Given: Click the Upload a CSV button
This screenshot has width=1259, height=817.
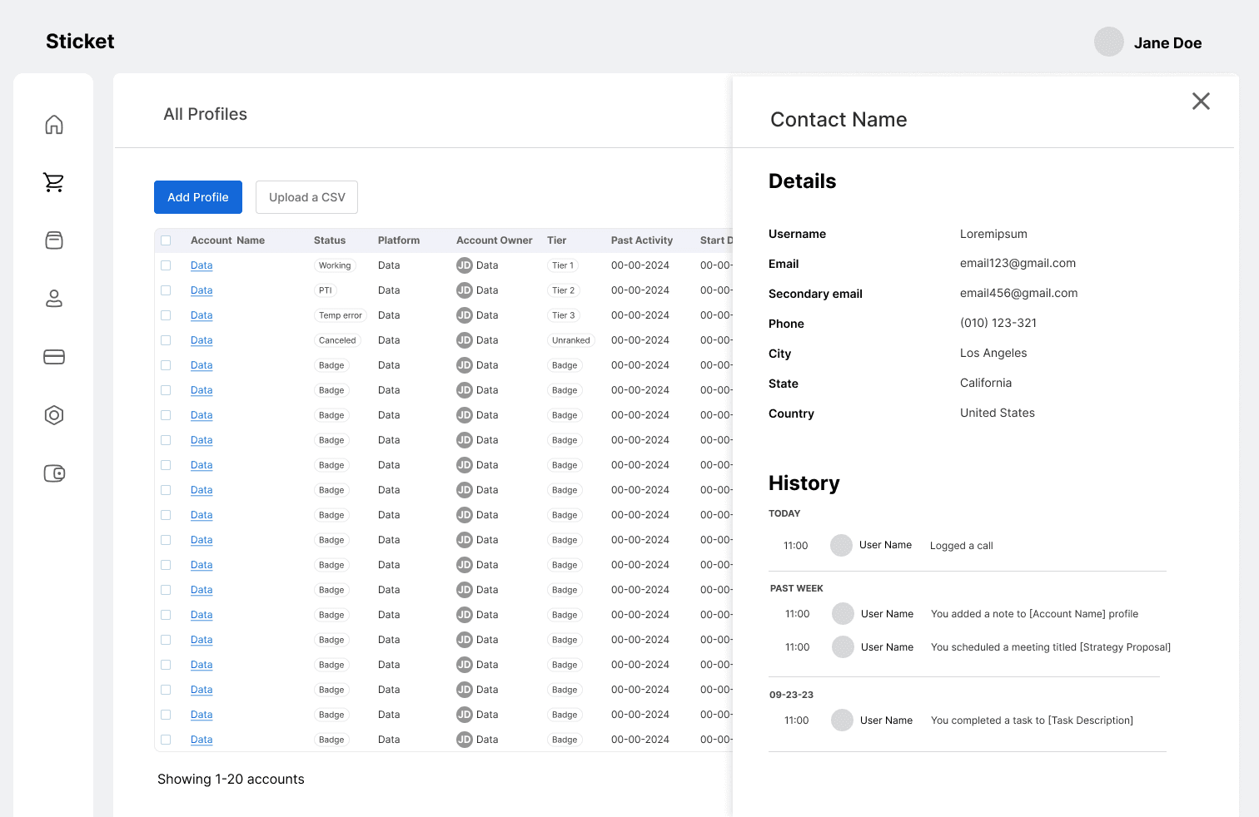Looking at the screenshot, I should [306, 197].
